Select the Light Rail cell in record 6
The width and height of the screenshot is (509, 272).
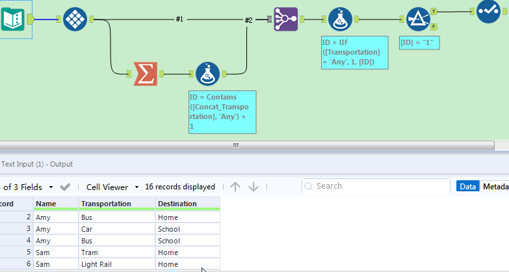[x=117, y=264]
